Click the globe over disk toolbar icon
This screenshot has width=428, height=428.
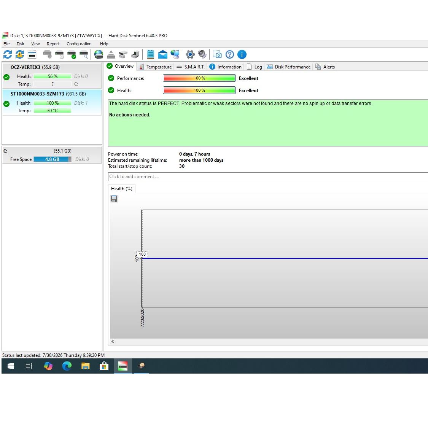tap(99, 54)
